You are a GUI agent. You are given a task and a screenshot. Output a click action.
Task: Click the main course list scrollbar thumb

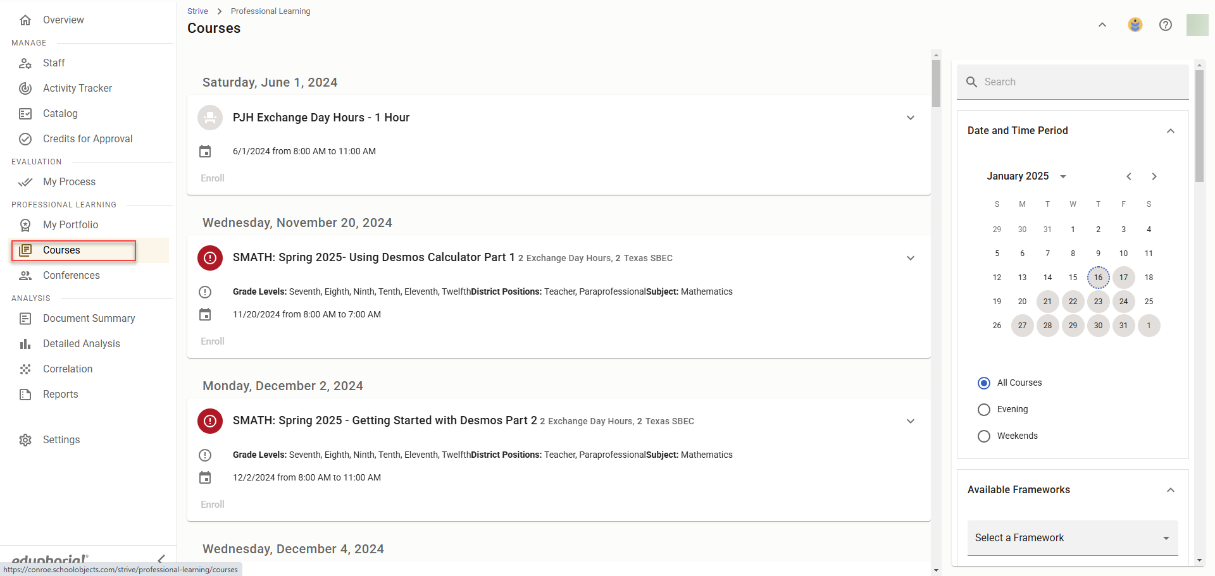pos(936,83)
